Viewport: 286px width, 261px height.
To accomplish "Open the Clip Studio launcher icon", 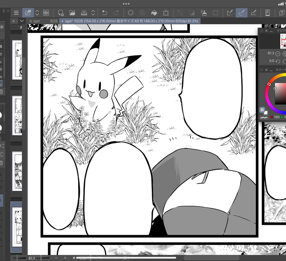I will click(x=46, y=13).
